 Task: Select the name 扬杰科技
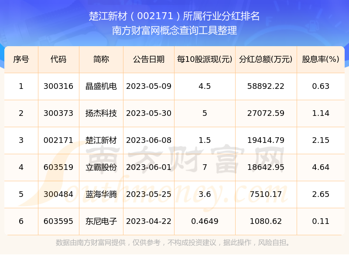pyautogui.click(x=101, y=113)
